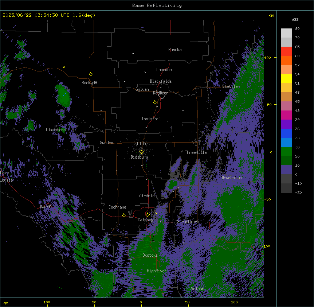Click the blue 33–36 dBZ legend swatch
This screenshot has height=307, width=314.
point(286,133)
